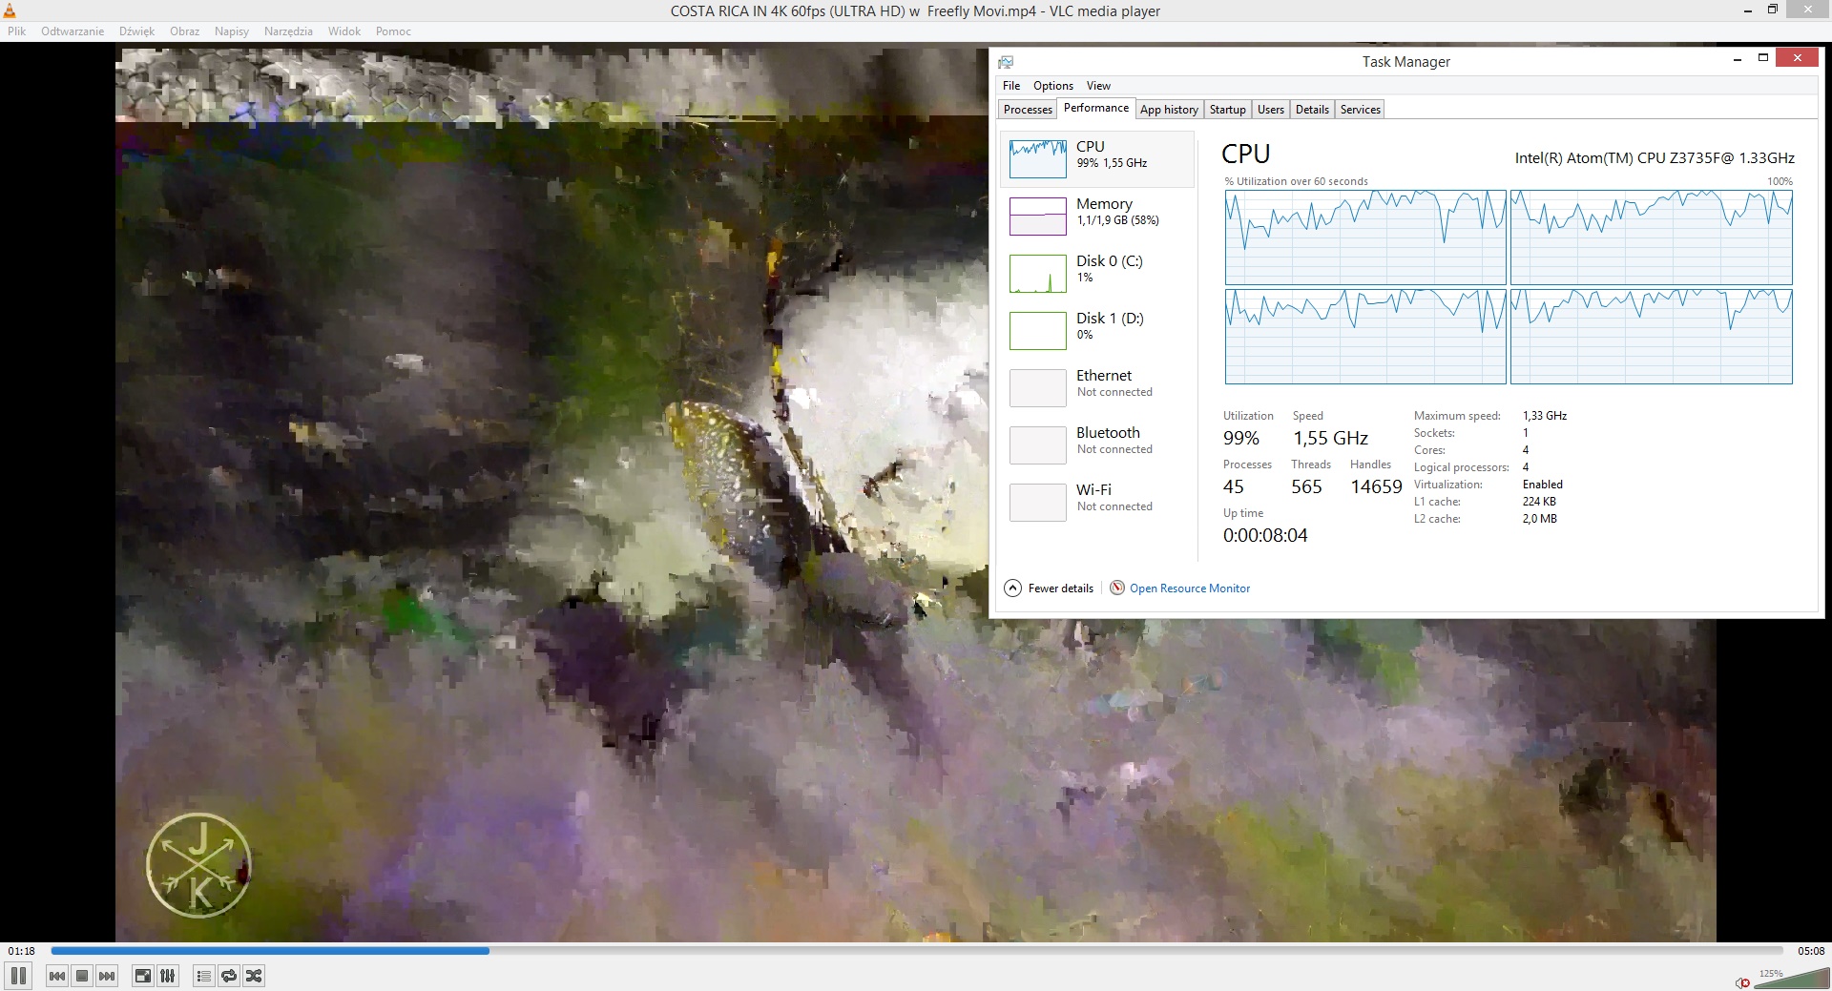
Task: Toggle remaining time display 05:08
Action: pyautogui.click(x=1811, y=951)
